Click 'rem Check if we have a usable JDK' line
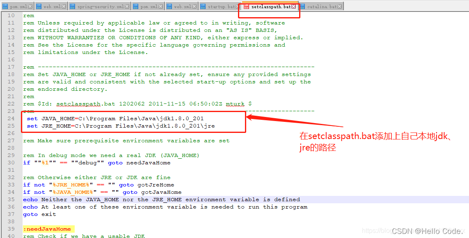Viewport: 469px width, 238px height. pyautogui.click(x=84, y=236)
